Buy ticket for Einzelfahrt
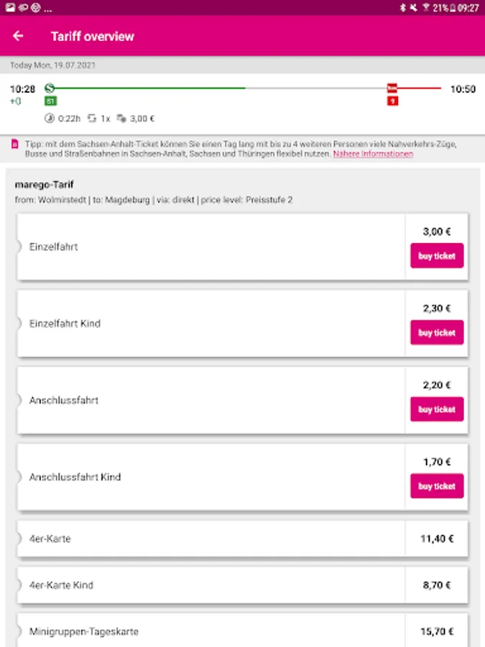 pyautogui.click(x=437, y=255)
